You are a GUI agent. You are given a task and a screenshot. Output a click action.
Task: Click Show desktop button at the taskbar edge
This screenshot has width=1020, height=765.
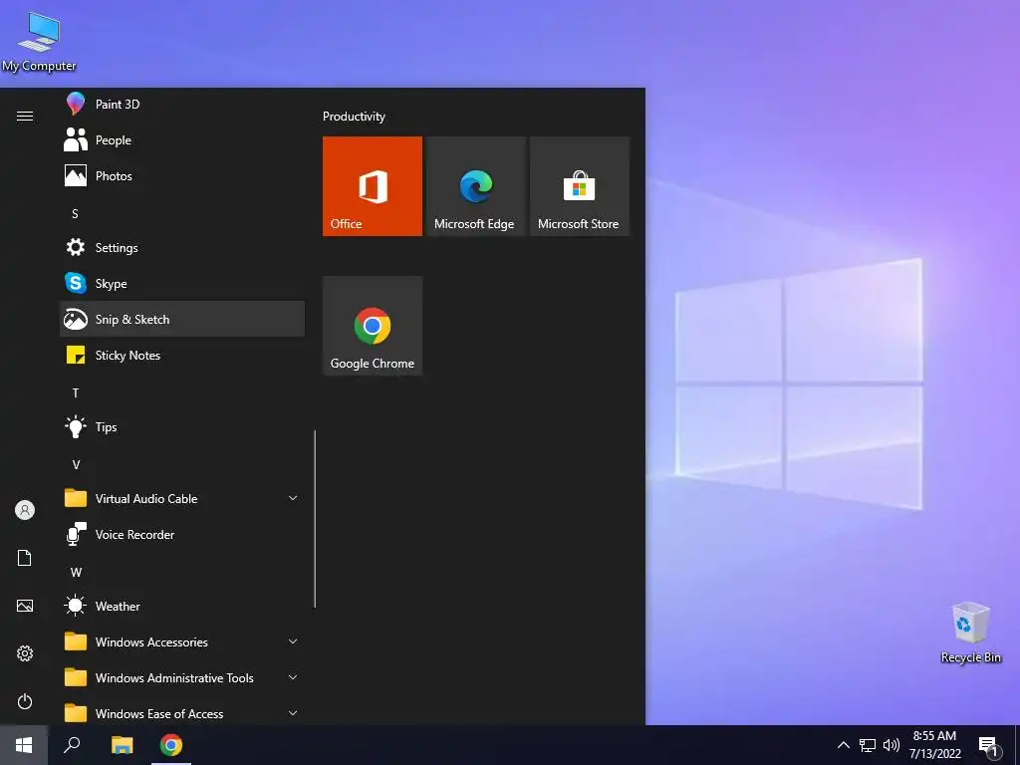1017,745
